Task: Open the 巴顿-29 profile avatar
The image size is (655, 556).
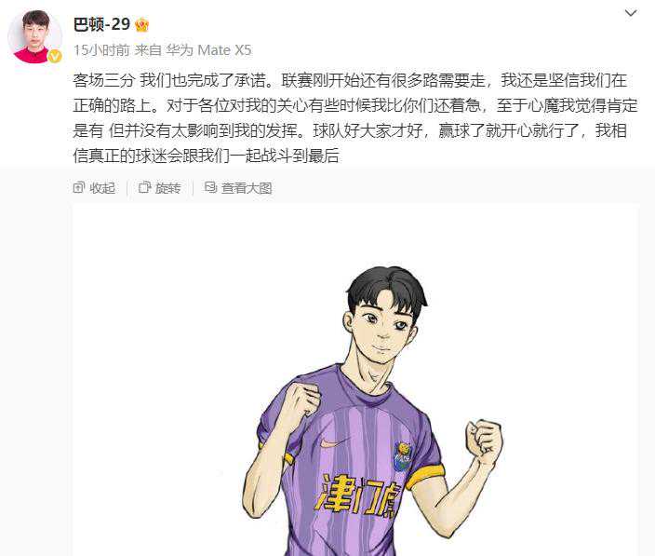Action: coord(35,36)
